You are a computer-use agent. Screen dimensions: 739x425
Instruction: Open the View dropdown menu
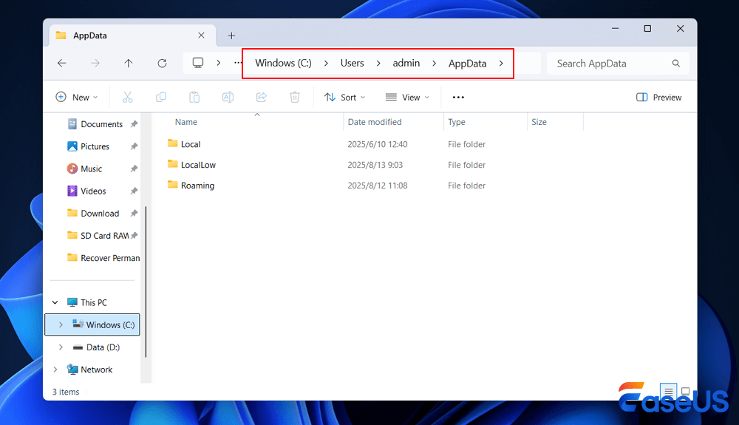407,97
